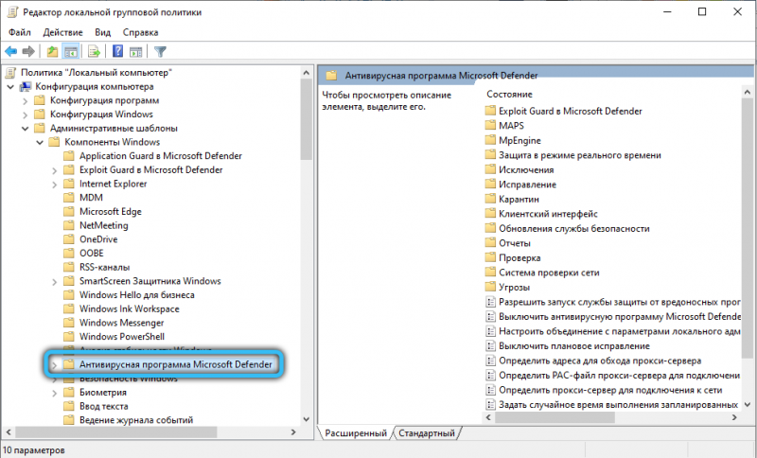The image size is (757, 458).
Task: Expand SmartScreen Защитника Windows node
Action: (55, 282)
